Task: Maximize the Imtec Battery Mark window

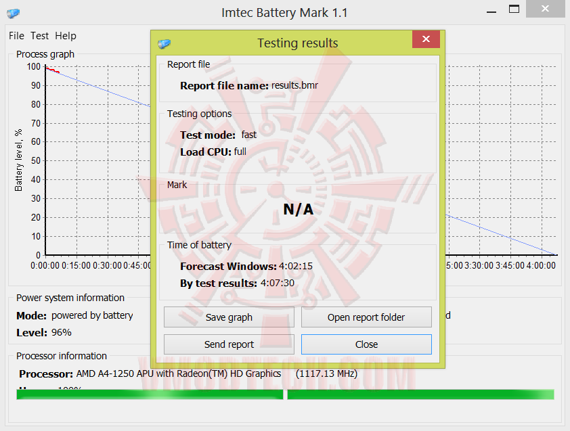Action: pos(514,9)
